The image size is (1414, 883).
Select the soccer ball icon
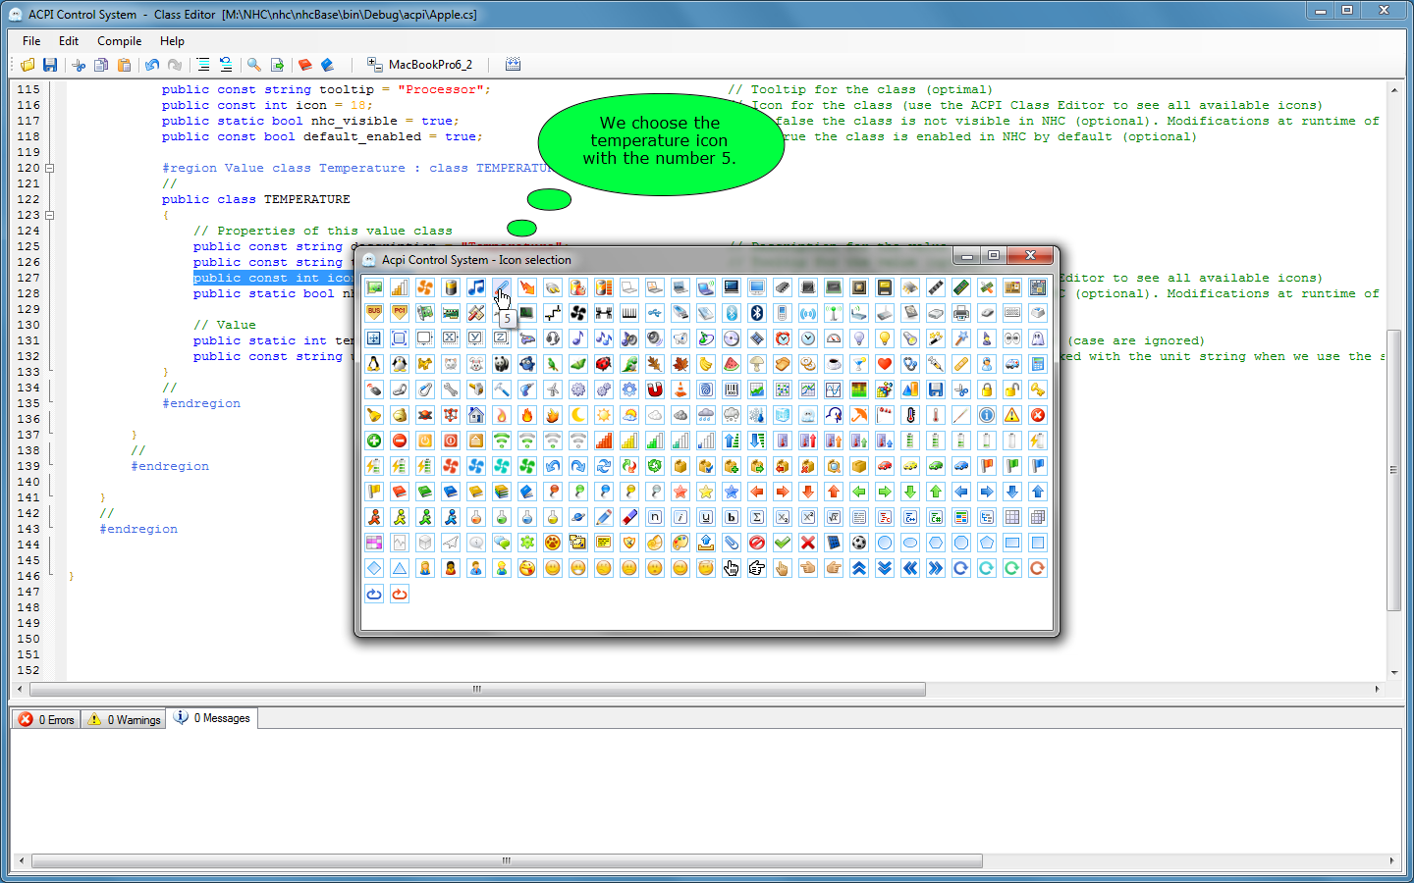coord(859,543)
